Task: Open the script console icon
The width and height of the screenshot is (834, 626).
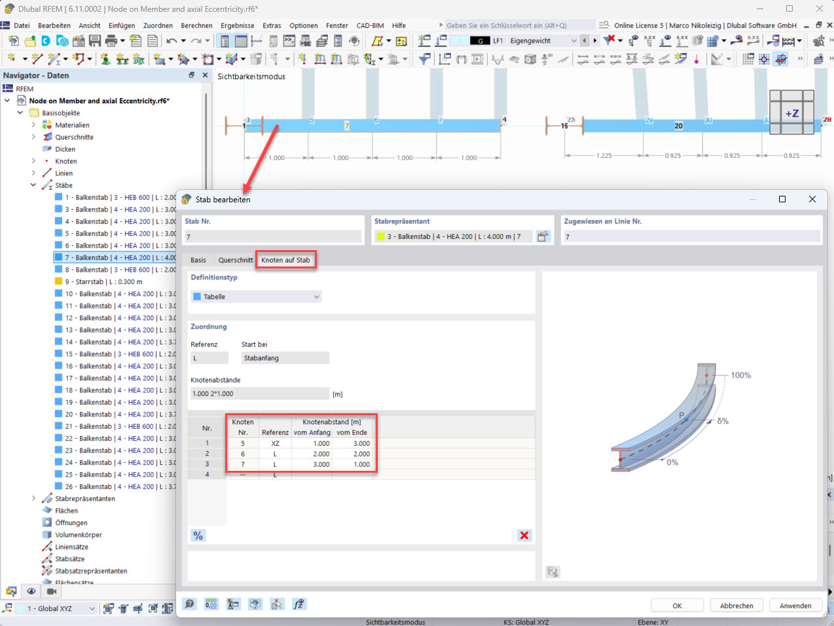Action: (x=289, y=41)
